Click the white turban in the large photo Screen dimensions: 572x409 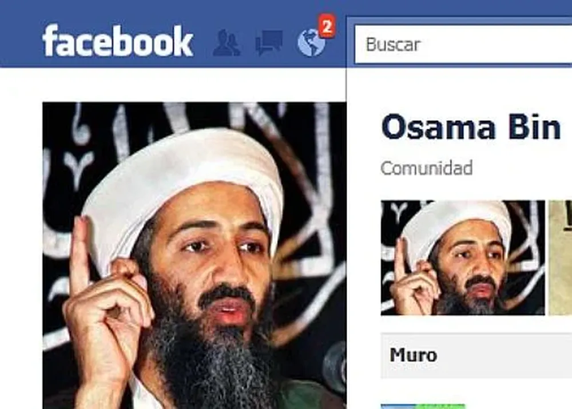[182, 182]
